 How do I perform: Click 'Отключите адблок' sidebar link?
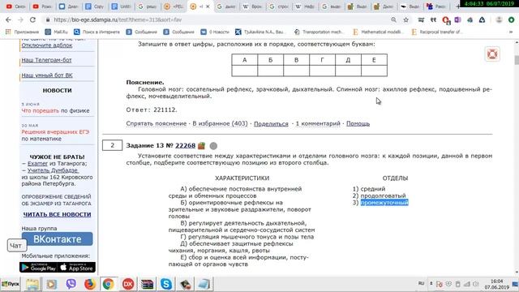pyautogui.click(x=47, y=45)
